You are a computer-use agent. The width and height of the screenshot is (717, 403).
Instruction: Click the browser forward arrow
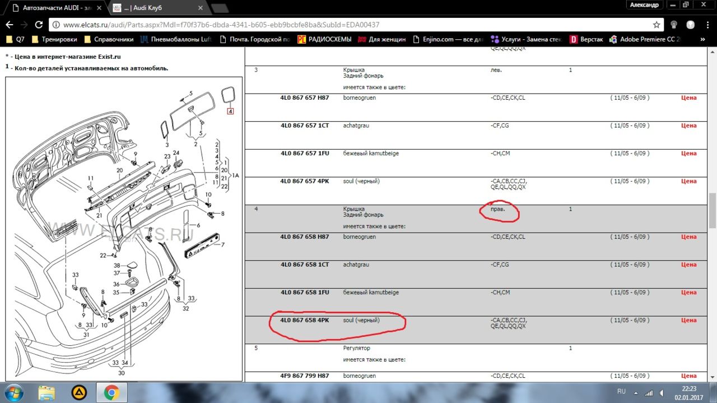[x=24, y=25]
